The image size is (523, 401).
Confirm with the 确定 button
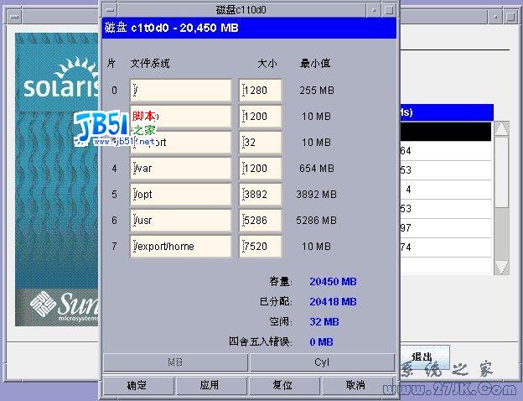(x=137, y=385)
